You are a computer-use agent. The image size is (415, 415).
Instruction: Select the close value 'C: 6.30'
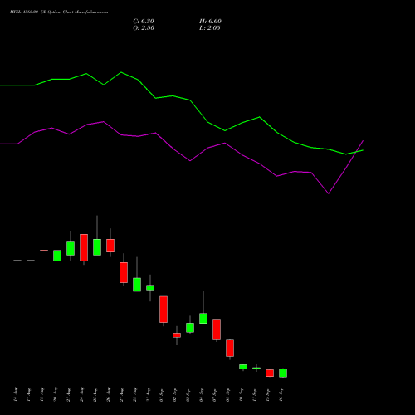point(144,22)
